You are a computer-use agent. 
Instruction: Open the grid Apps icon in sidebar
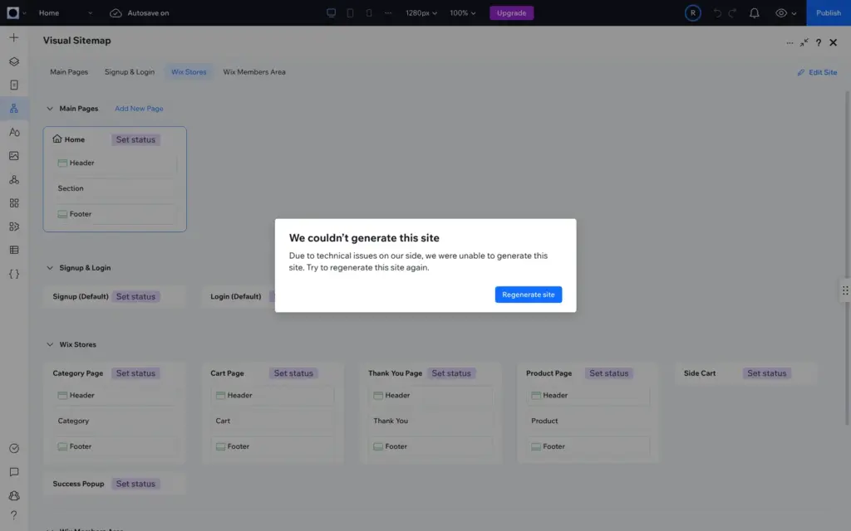pos(14,202)
